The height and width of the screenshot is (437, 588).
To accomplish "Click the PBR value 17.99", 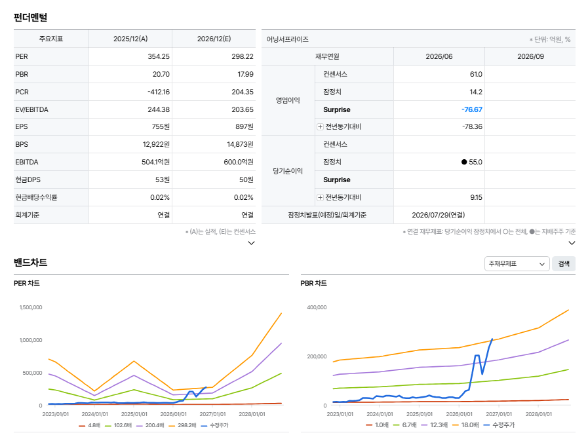I will click(246, 74).
